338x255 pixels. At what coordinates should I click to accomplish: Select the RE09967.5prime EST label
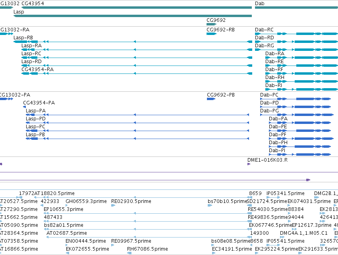(x=131, y=241)
